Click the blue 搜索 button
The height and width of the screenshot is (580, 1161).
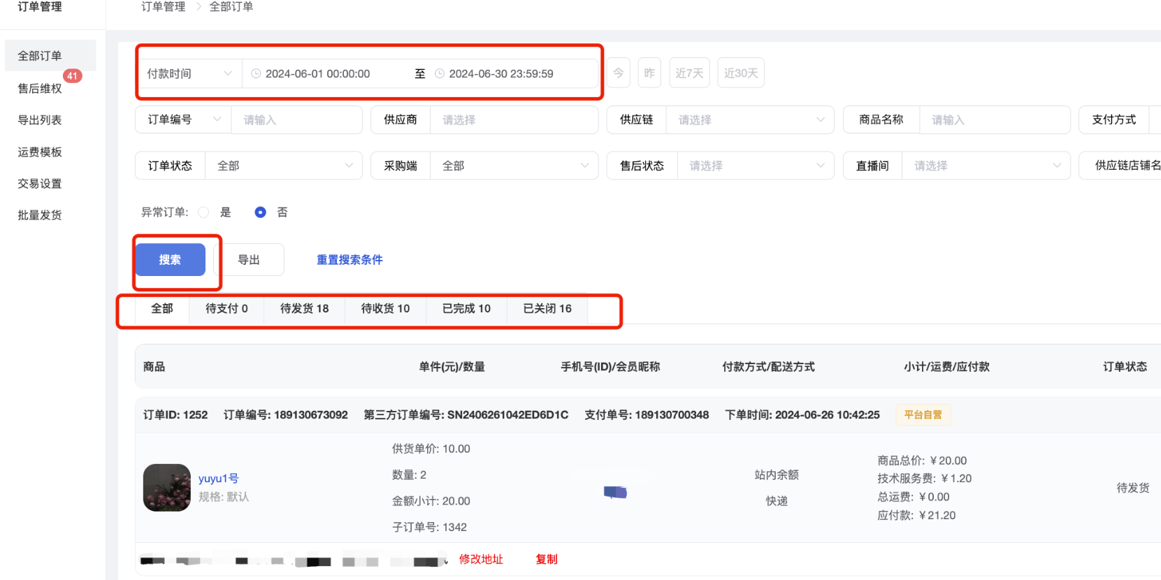[x=170, y=260]
